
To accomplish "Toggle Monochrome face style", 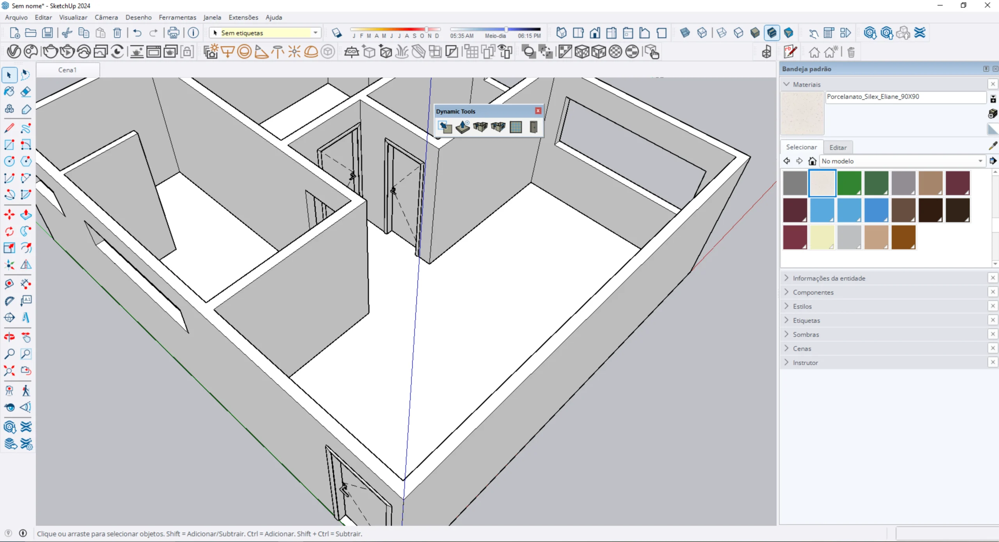I will (x=789, y=33).
